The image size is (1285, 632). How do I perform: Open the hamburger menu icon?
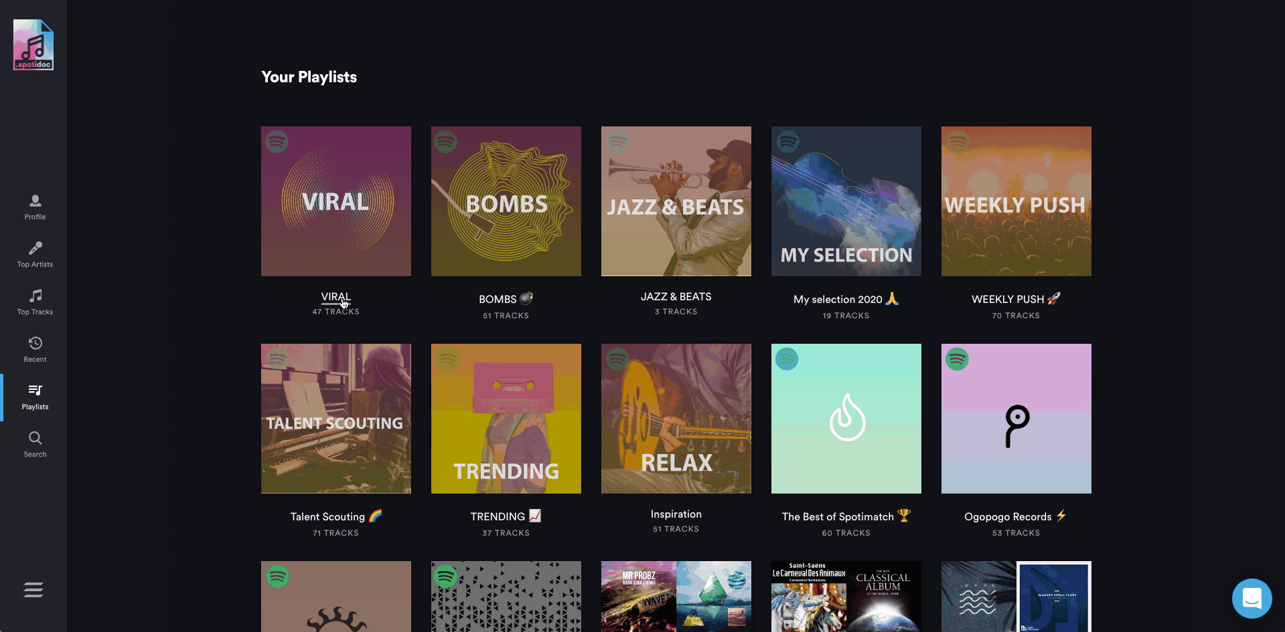coord(33,590)
